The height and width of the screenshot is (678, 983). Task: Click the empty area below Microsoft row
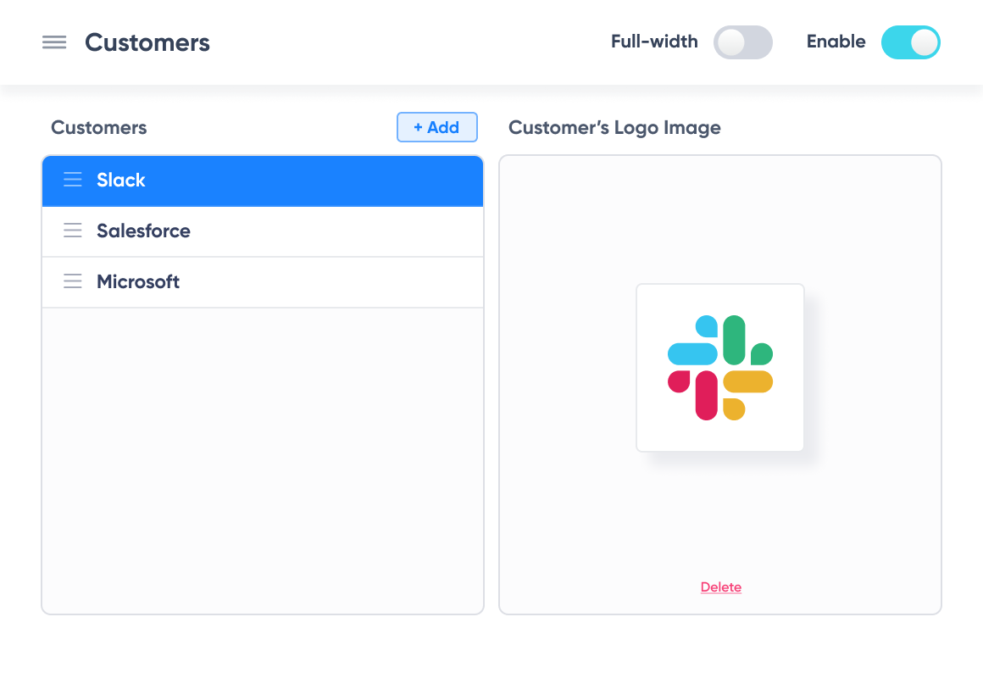point(263,458)
